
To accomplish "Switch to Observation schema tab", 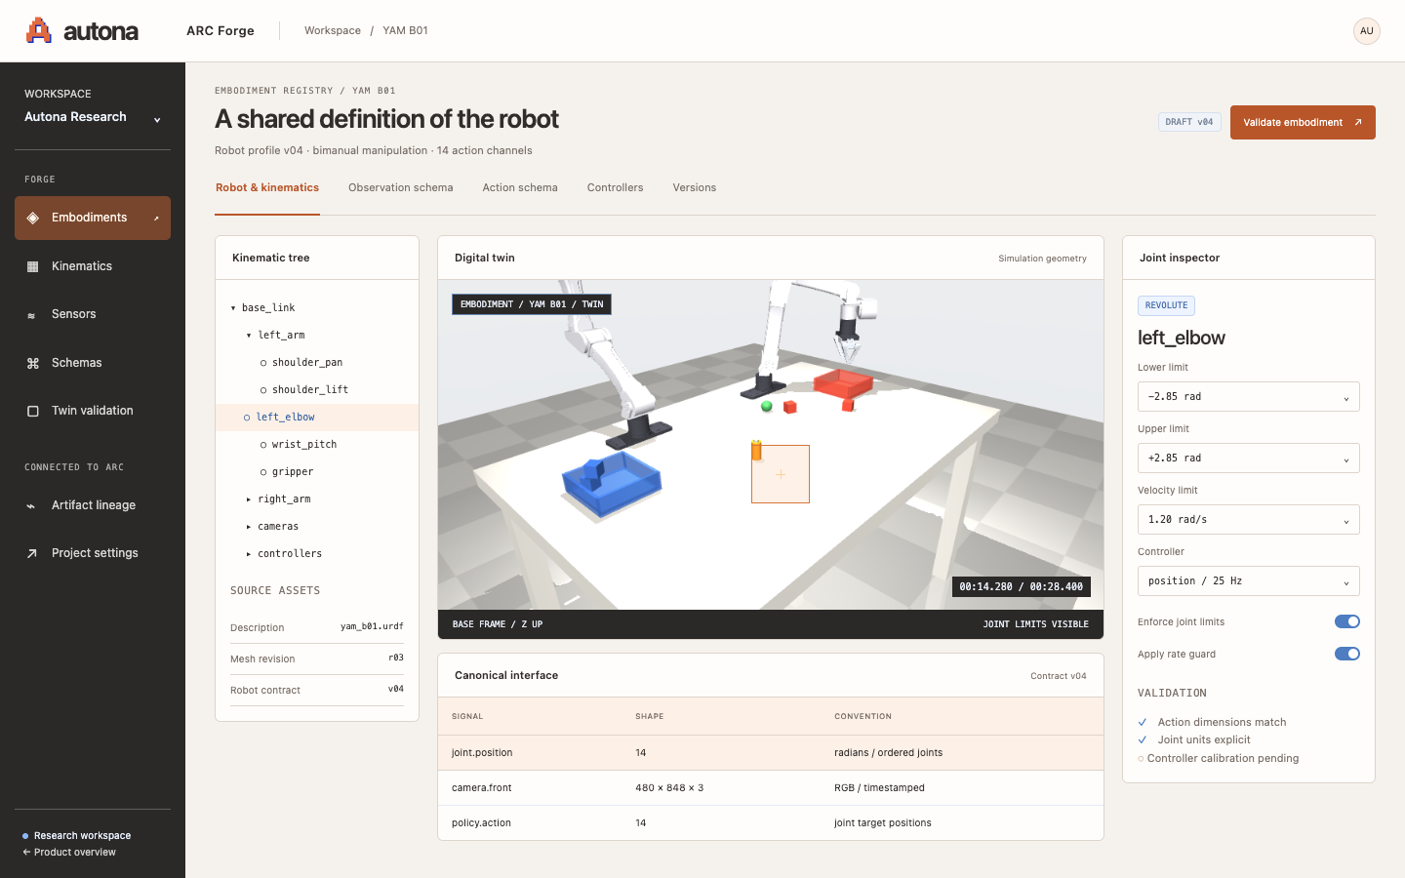I will tap(401, 187).
